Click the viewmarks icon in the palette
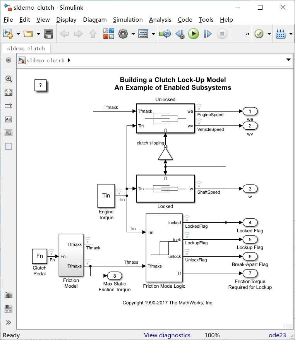This screenshot has width=295, height=340. pyautogui.click(x=9, y=309)
